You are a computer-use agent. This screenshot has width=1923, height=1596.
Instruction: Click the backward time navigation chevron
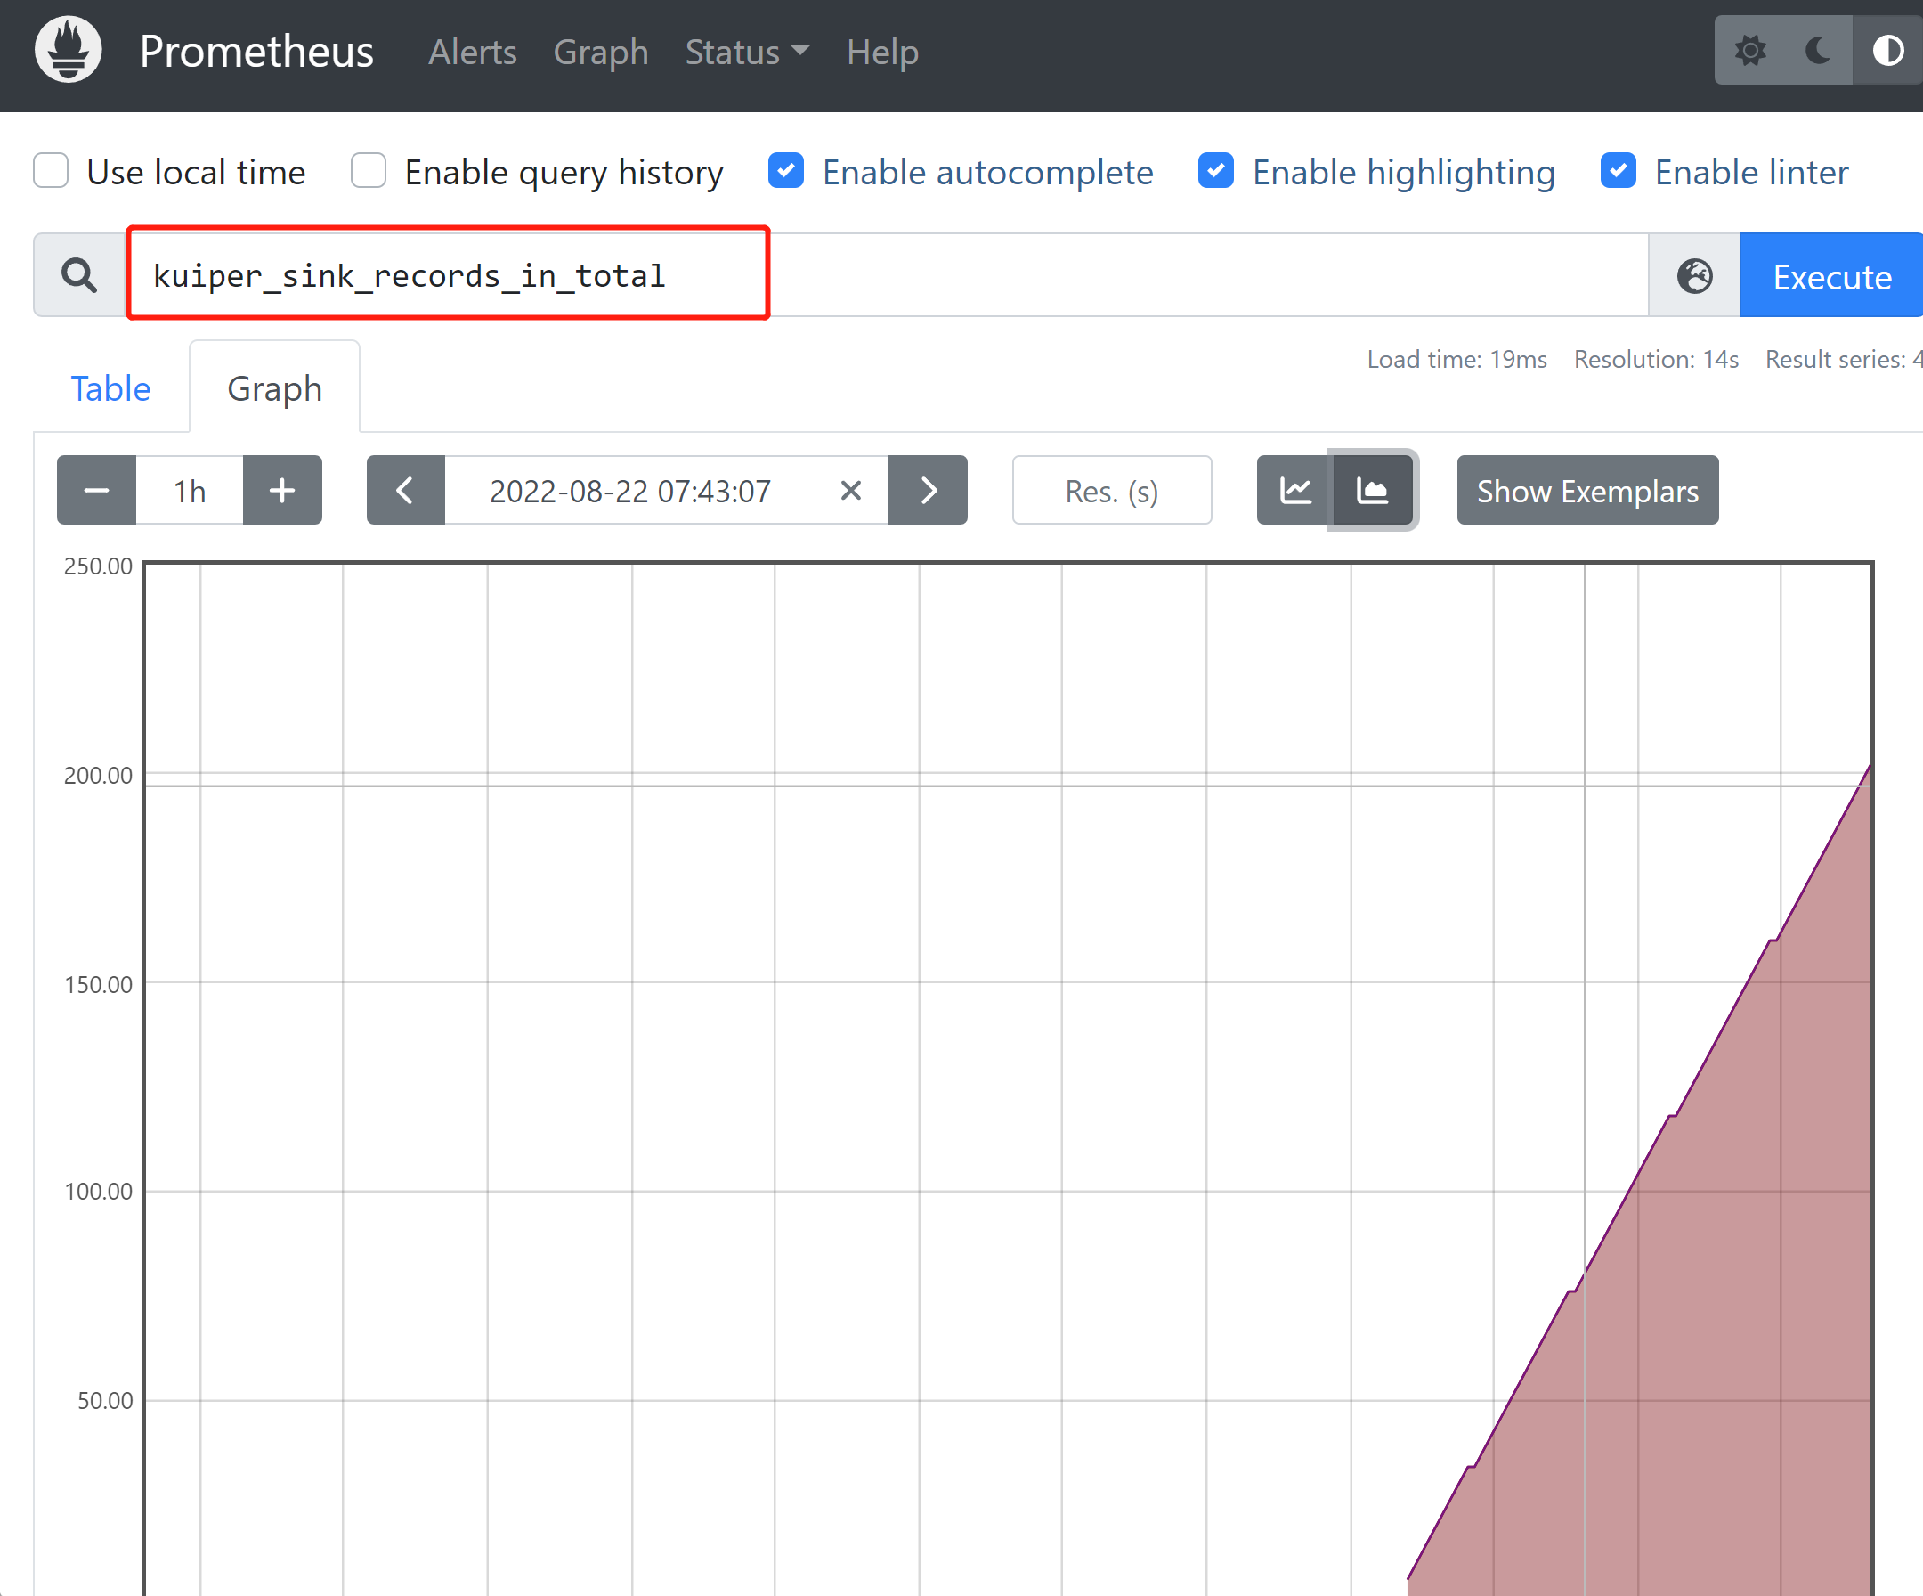click(x=406, y=491)
